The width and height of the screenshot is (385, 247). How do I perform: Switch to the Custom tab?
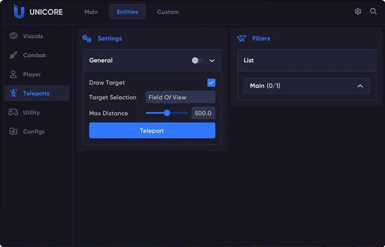(x=168, y=12)
